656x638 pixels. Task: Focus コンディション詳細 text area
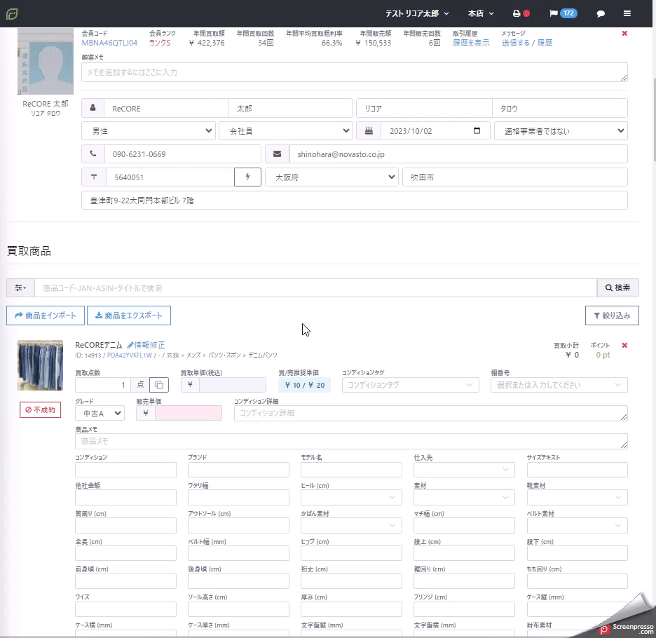pyautogui.click(x=430, y=413)
